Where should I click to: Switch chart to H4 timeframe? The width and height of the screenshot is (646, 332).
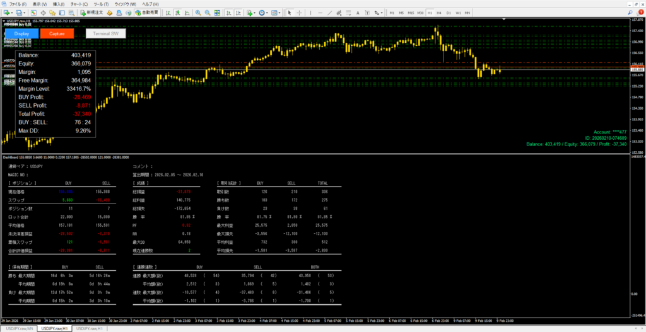tap(439, 13)
